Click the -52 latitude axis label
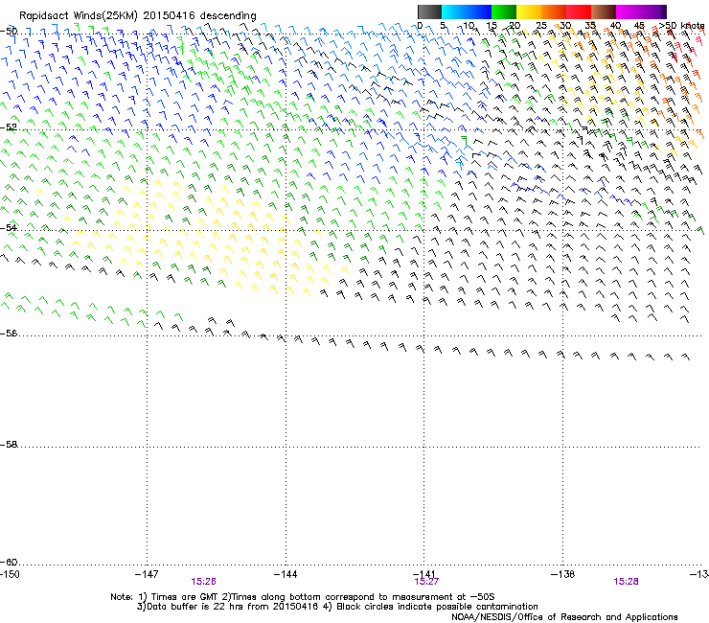 tap(9, 127)
